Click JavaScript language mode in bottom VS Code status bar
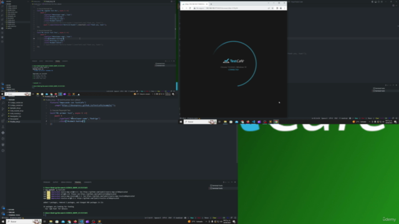399x224 pixels. tap(179, 218)
